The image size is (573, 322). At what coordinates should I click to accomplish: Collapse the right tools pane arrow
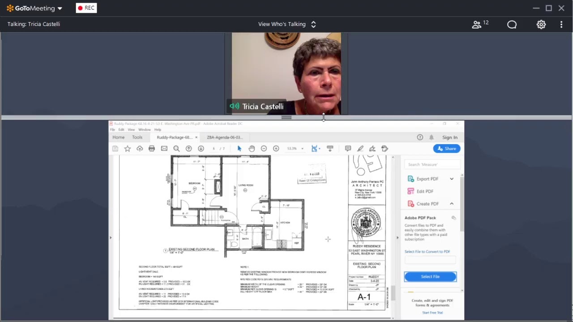(x=397, y=237)
